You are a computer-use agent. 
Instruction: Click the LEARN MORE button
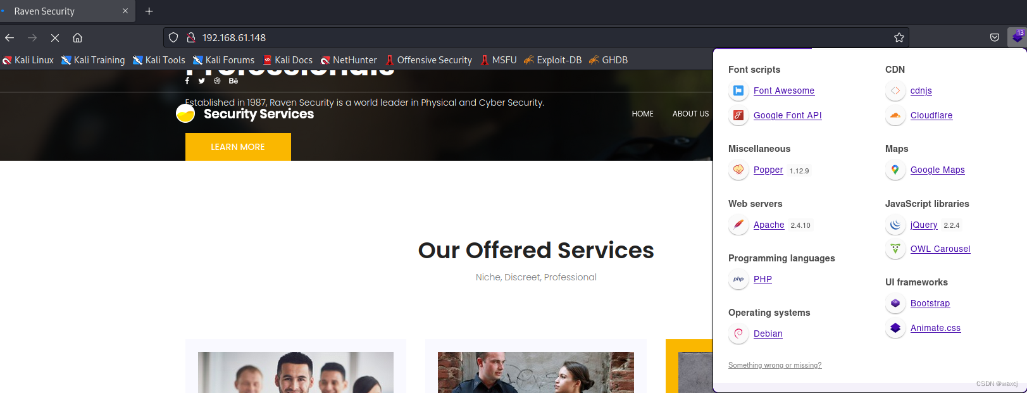coord(238,147)
